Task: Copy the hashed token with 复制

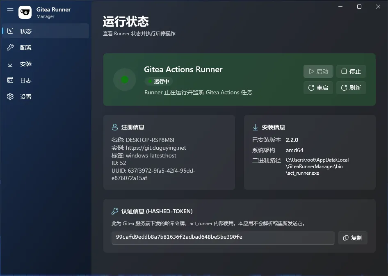Action: (x=353, y=238)
